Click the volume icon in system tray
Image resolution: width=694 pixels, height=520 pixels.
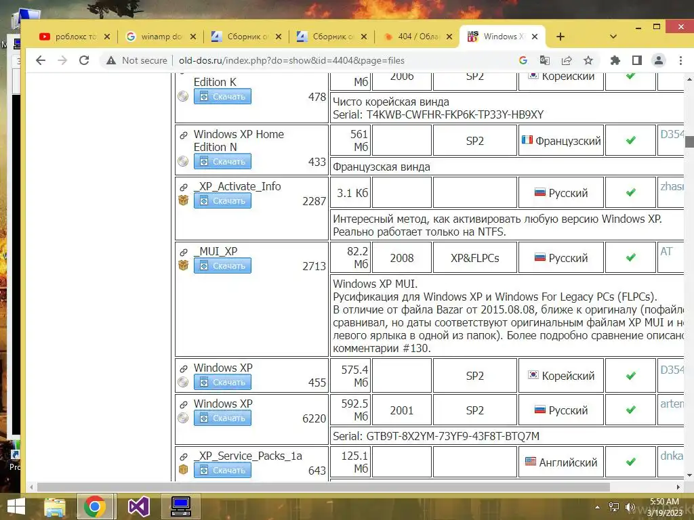point(629,507)
